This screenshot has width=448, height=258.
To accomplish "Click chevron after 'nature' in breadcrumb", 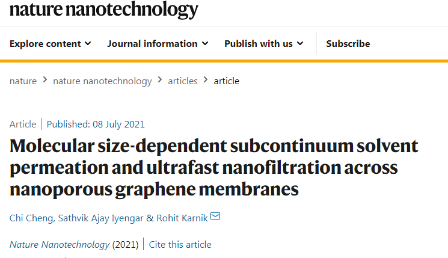I will click(x=45, y=80).
